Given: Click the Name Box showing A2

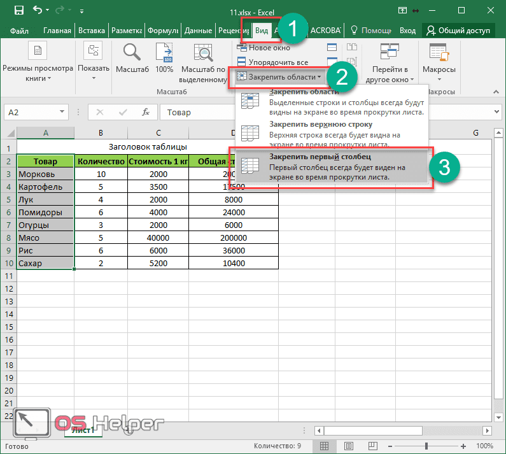Looking at the screenshot, I should [32, 112].
